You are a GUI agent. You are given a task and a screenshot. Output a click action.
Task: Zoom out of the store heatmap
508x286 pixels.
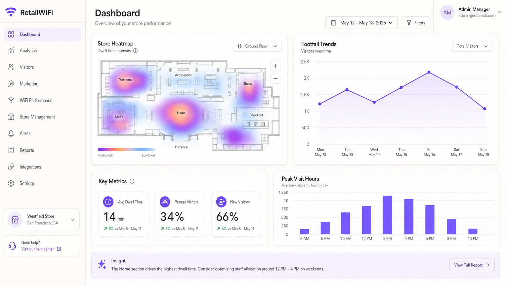(275, 78)
